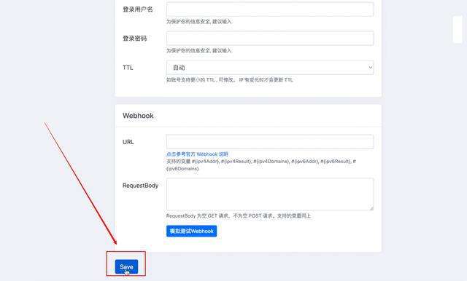Click the URL label

[128, 142]
